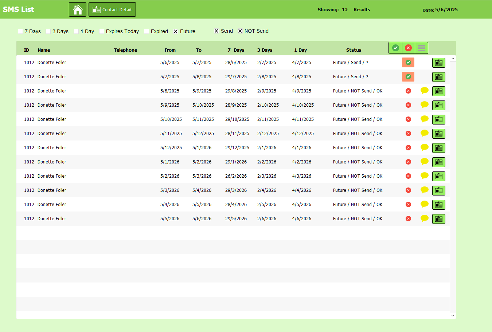Go to the Home screen icon

(x=78, y=9)
